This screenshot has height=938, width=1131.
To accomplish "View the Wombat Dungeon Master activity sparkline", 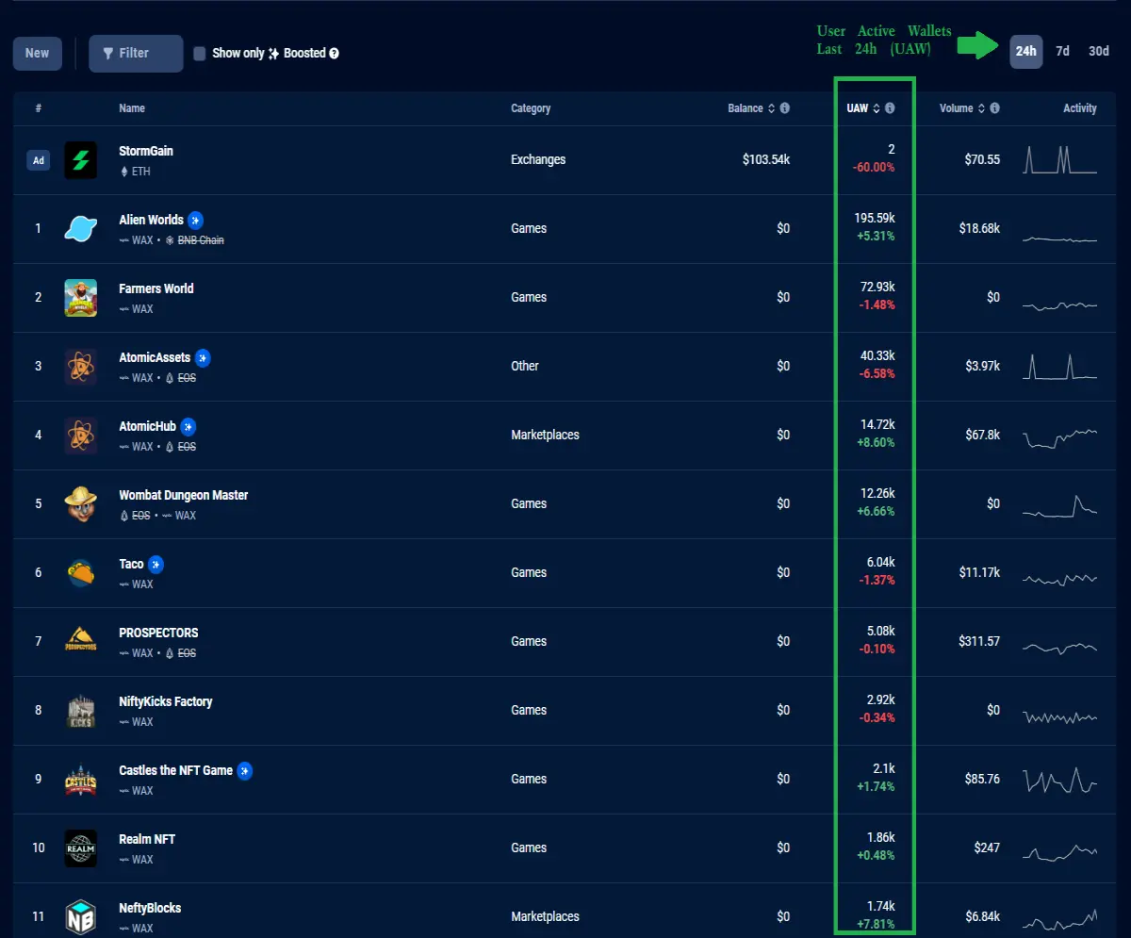I will click(1060, 505).
